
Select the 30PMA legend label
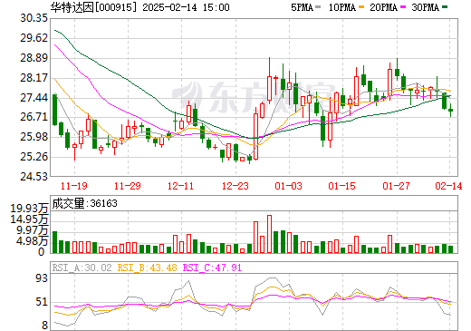425,7
